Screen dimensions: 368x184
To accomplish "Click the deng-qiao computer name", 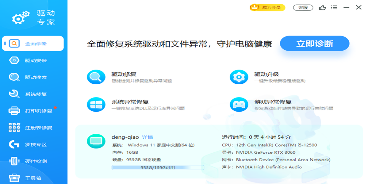I will (125, 137).
